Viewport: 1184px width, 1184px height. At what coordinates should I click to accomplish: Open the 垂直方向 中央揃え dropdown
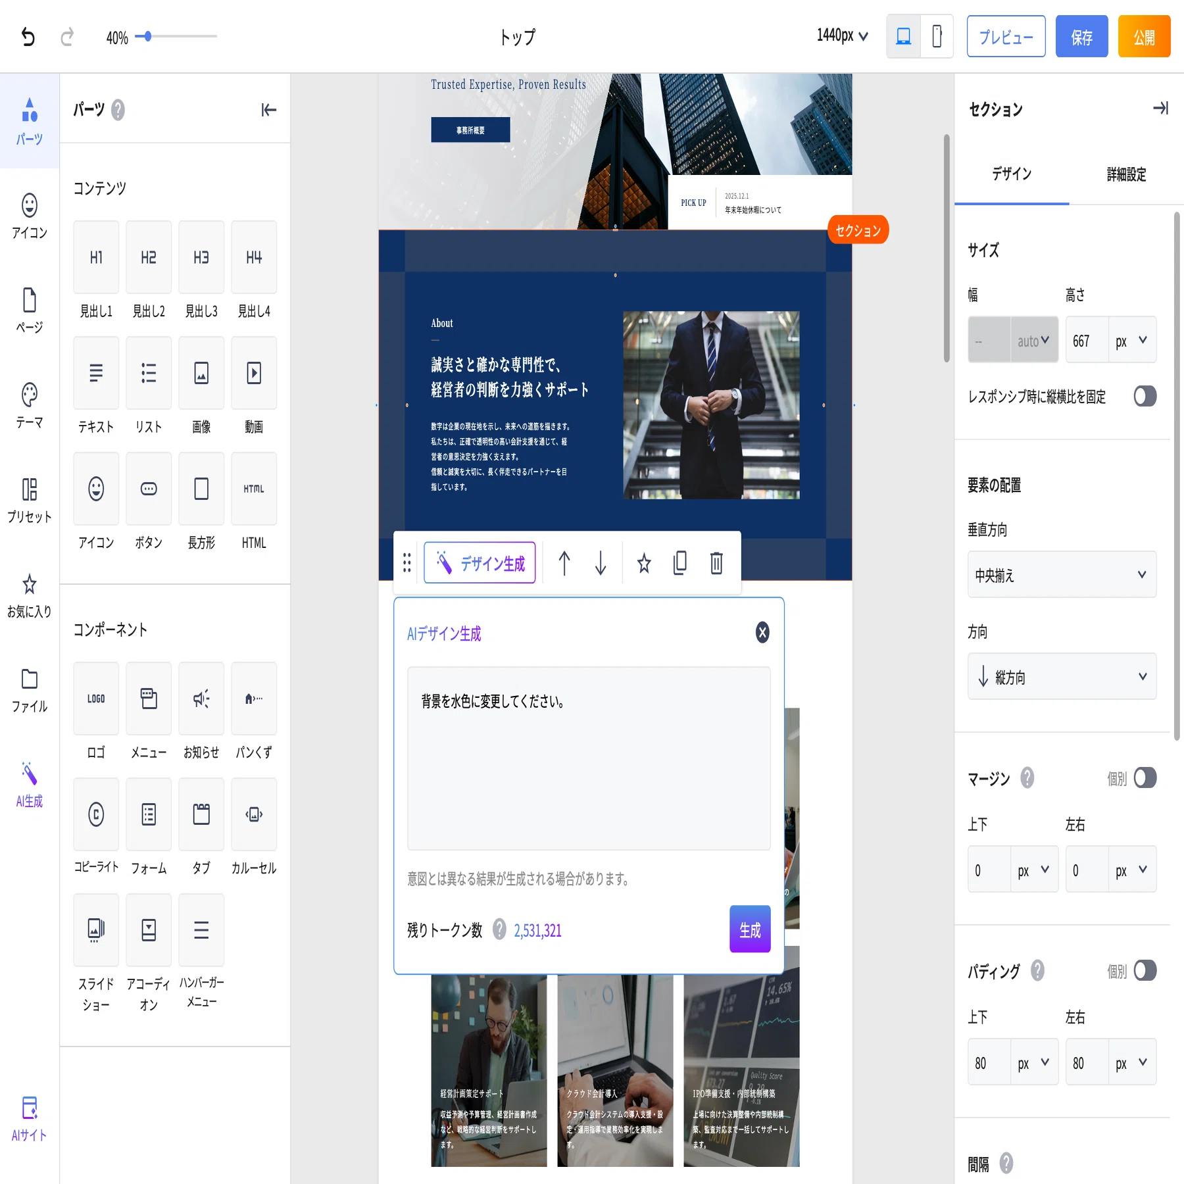coord(1062,575)
